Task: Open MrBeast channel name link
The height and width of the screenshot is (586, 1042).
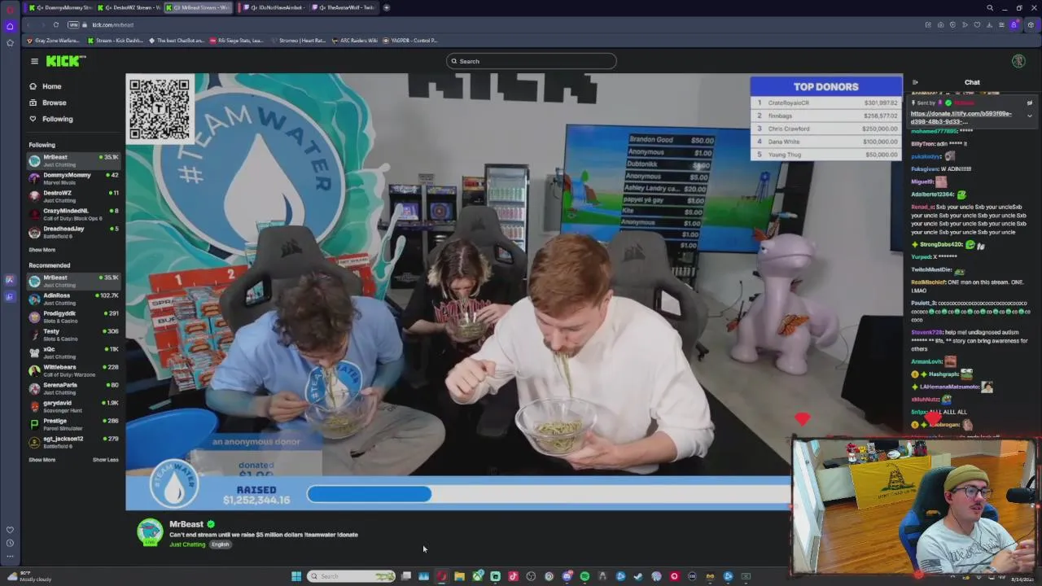Action: coord(186,524)
